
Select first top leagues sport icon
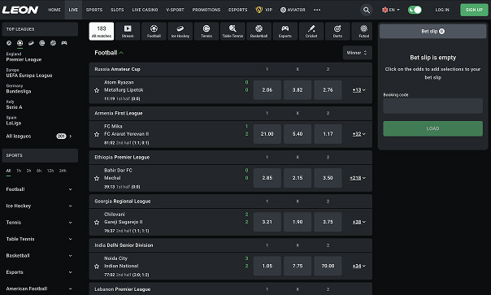pyautogui.click(x=9, y=43)
